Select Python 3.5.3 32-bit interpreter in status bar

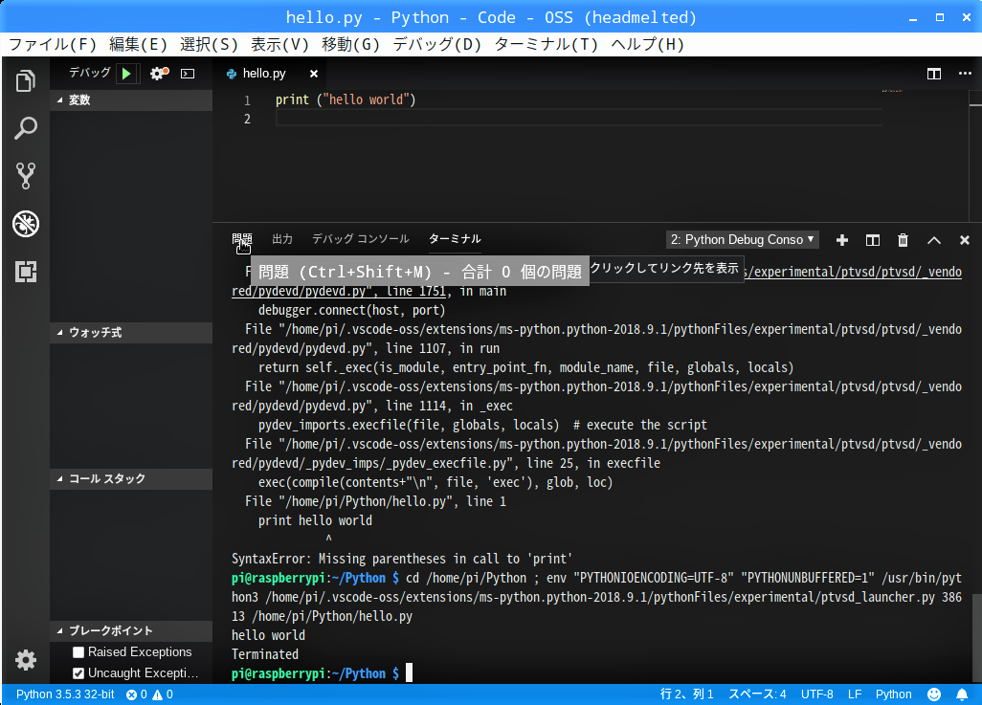tap(65, 694)
